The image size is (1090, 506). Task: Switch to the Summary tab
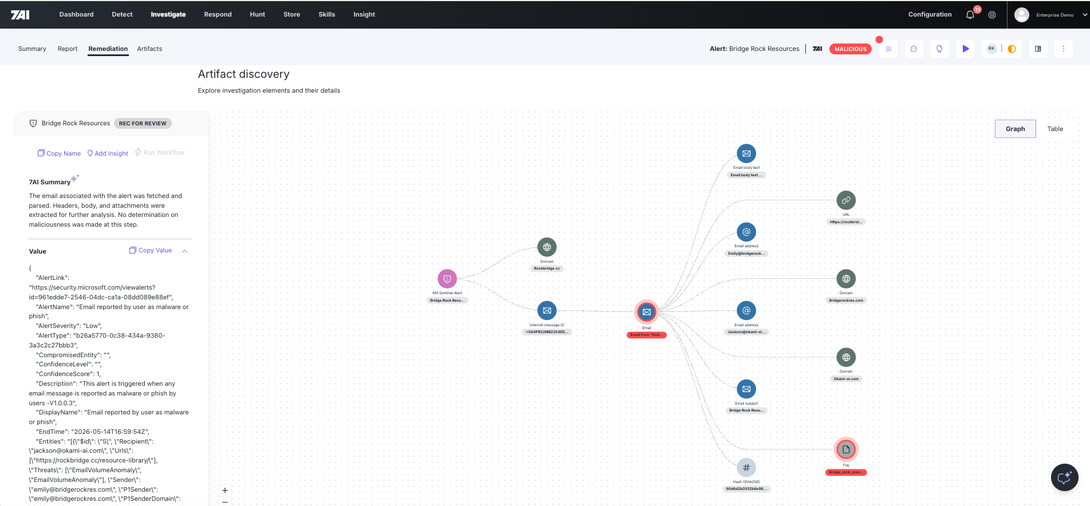32,49
